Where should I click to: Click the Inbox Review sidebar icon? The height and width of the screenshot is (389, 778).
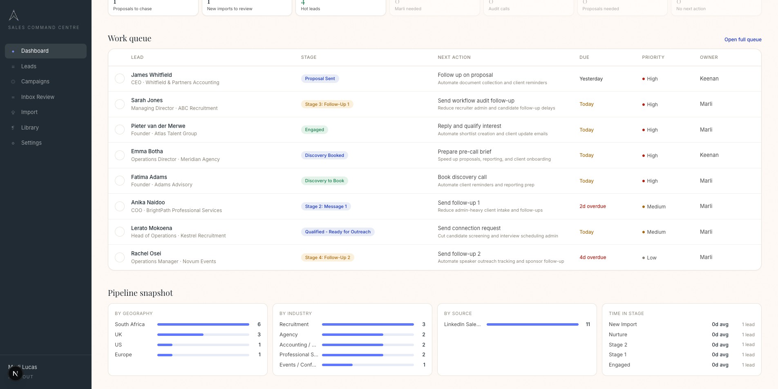(x=13, y=97)
